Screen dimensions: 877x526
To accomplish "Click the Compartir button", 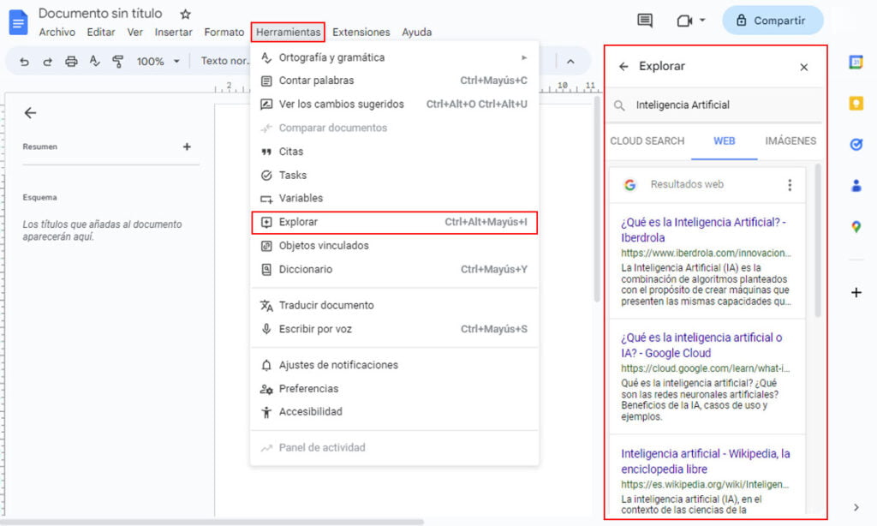I will point(773,21).
